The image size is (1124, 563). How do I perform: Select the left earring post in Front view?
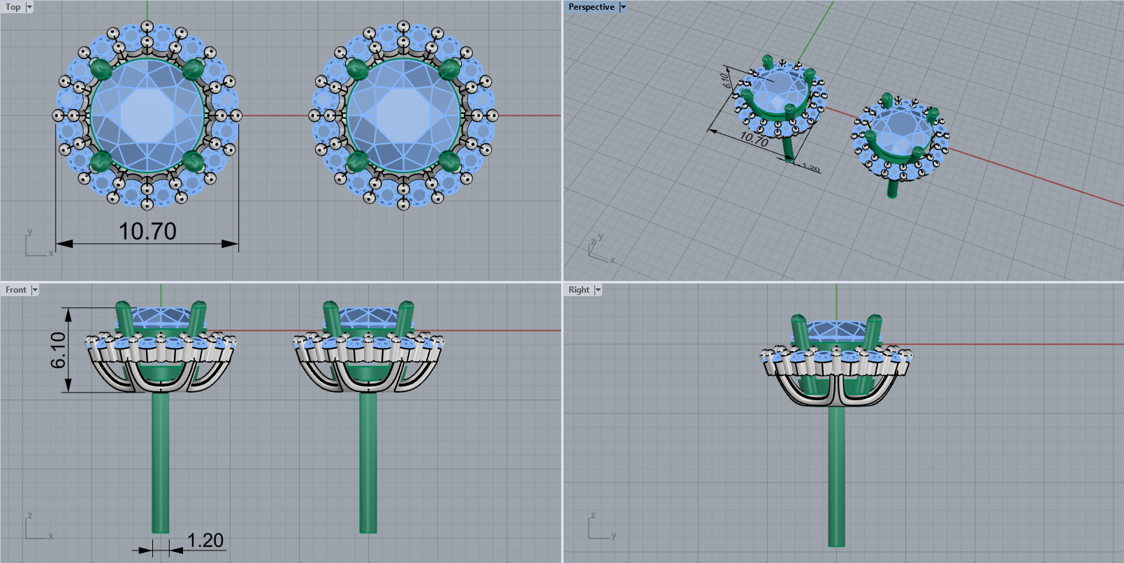pos(161,462)
